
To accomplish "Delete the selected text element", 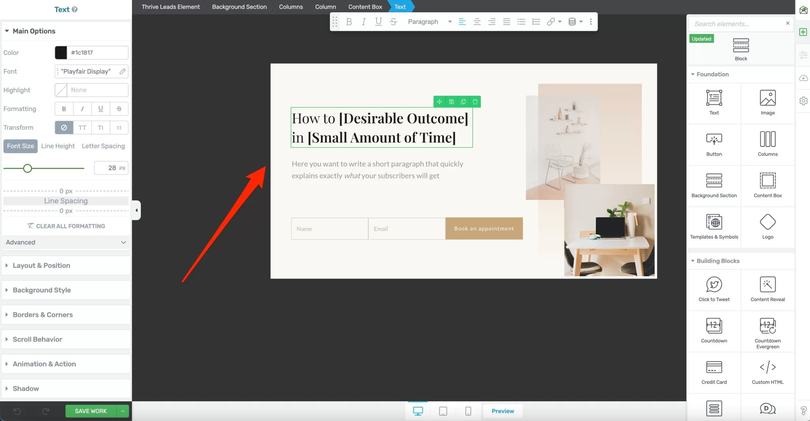I will pyautogui.click(x=475, y=102).
